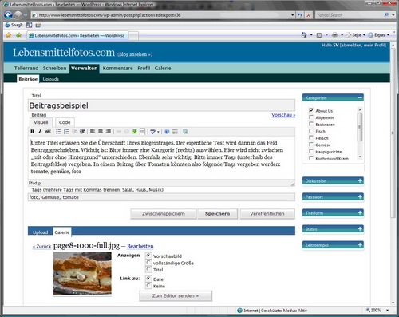Check the Fisch category

tap(311, 131)
